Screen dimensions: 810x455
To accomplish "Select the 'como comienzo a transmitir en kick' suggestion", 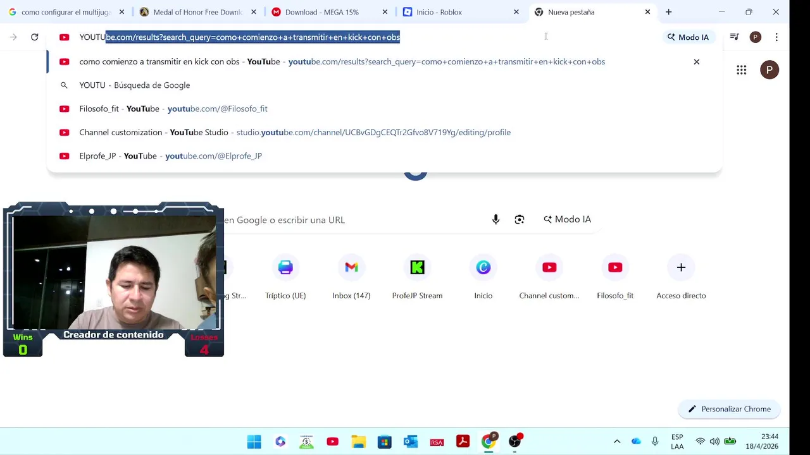I will tap(384, 62).
